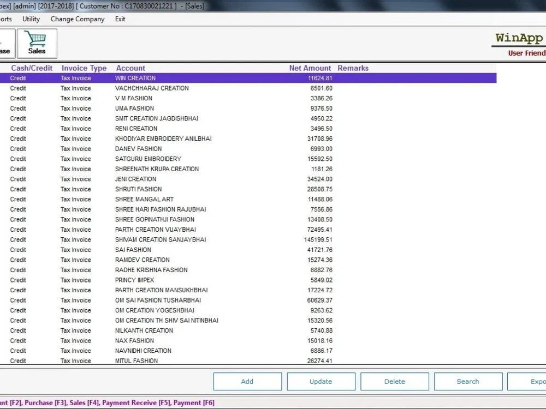The width and height of the screenshot is (546, 409).
Task: Select the KHODIYAR EMBROIDERY ANILBHAI row
Action: (x=248, y=139)
